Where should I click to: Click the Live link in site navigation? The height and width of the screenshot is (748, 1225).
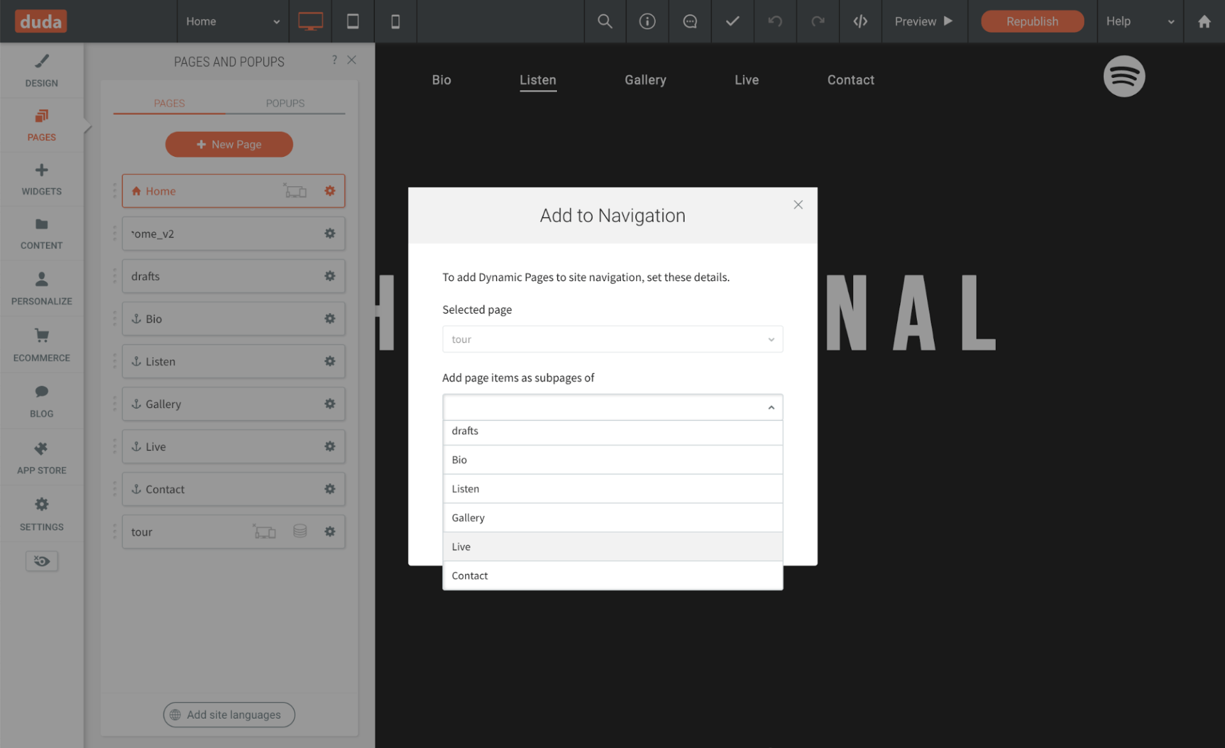pos(746,80)
